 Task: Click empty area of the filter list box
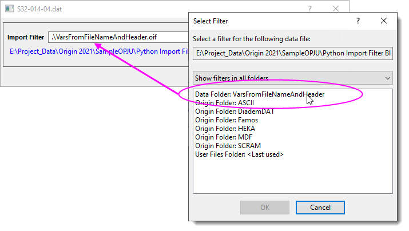[292, 177]
